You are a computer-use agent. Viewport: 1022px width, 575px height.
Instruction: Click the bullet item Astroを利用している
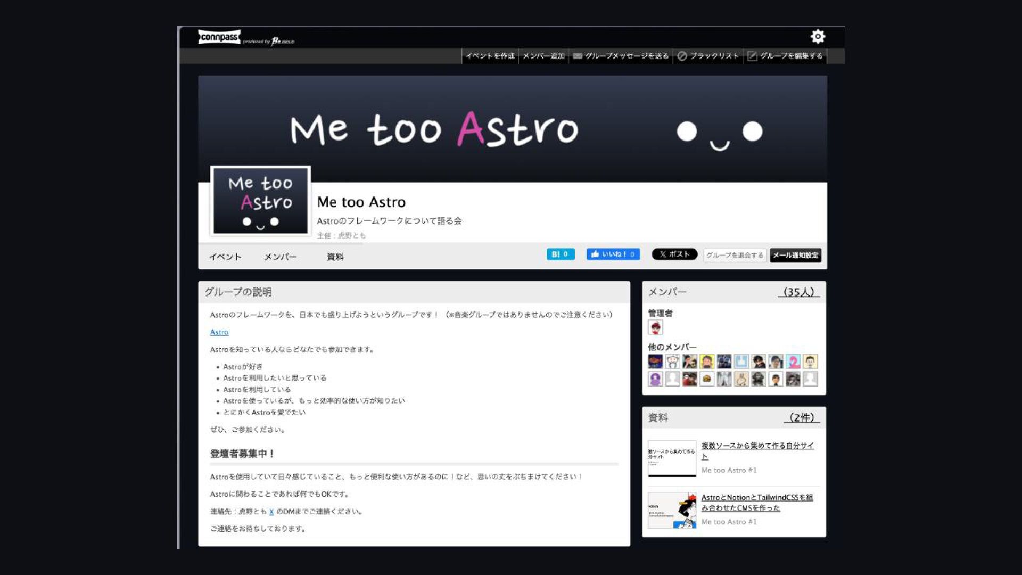[x=257, y=390]
